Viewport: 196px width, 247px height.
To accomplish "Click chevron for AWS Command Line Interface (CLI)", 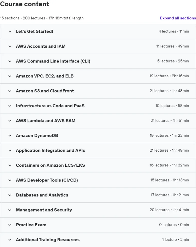I will click(x=10, y=61).
